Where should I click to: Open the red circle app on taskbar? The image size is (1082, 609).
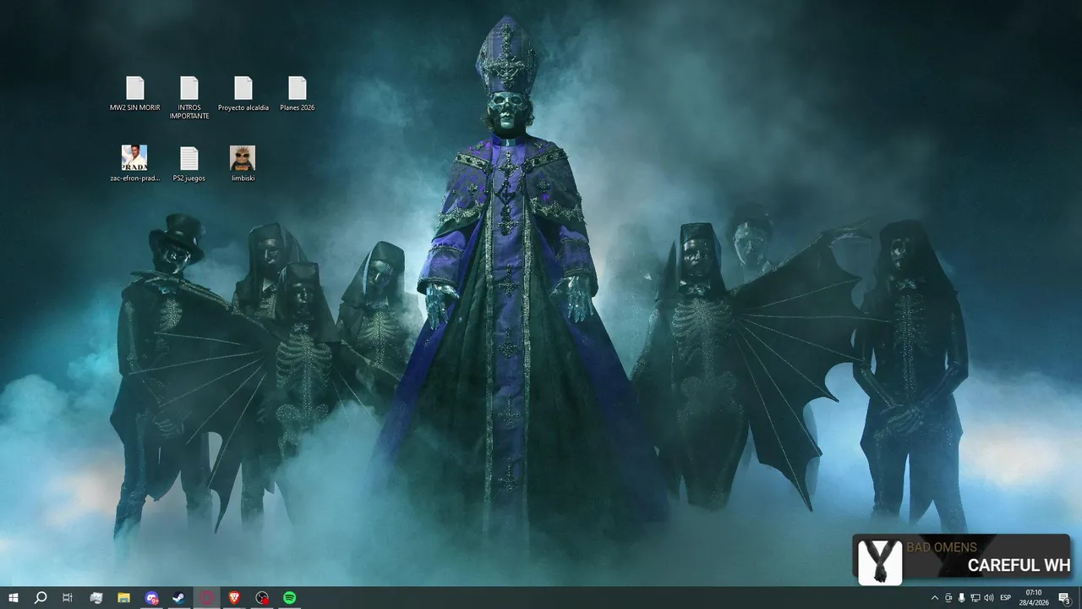pyautogui.click(x=206, y=597)
